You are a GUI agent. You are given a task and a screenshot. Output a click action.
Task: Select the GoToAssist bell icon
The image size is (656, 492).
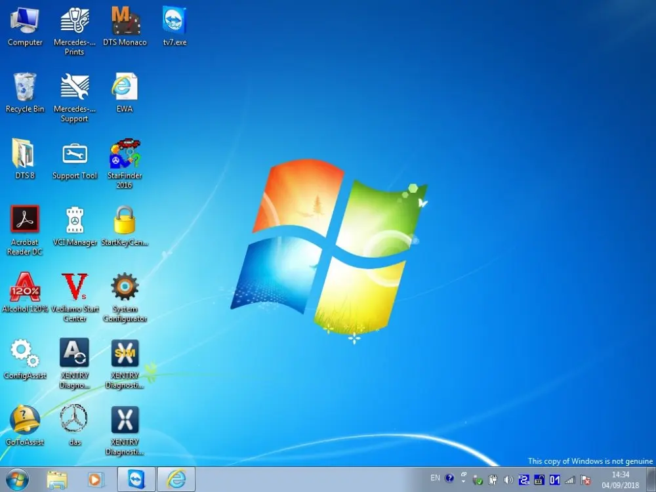click(25, 426)
